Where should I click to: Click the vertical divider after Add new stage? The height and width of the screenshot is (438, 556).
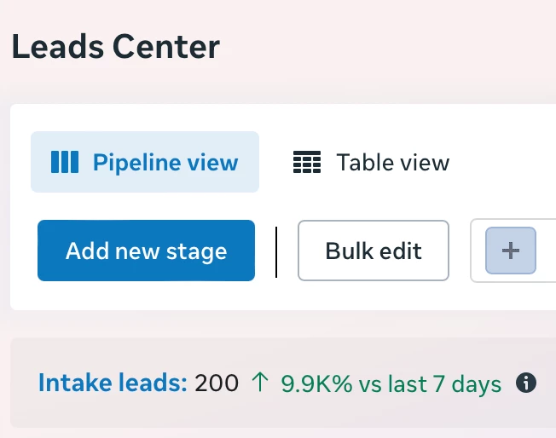tap(276, 252)
